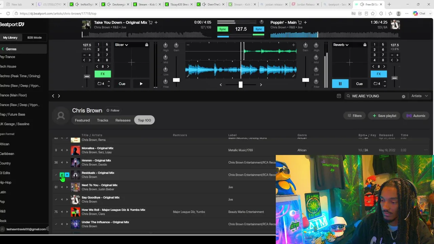Open the Artists search-type dropdown
Screen dimensions: 434x244
[x=419, y=96]
